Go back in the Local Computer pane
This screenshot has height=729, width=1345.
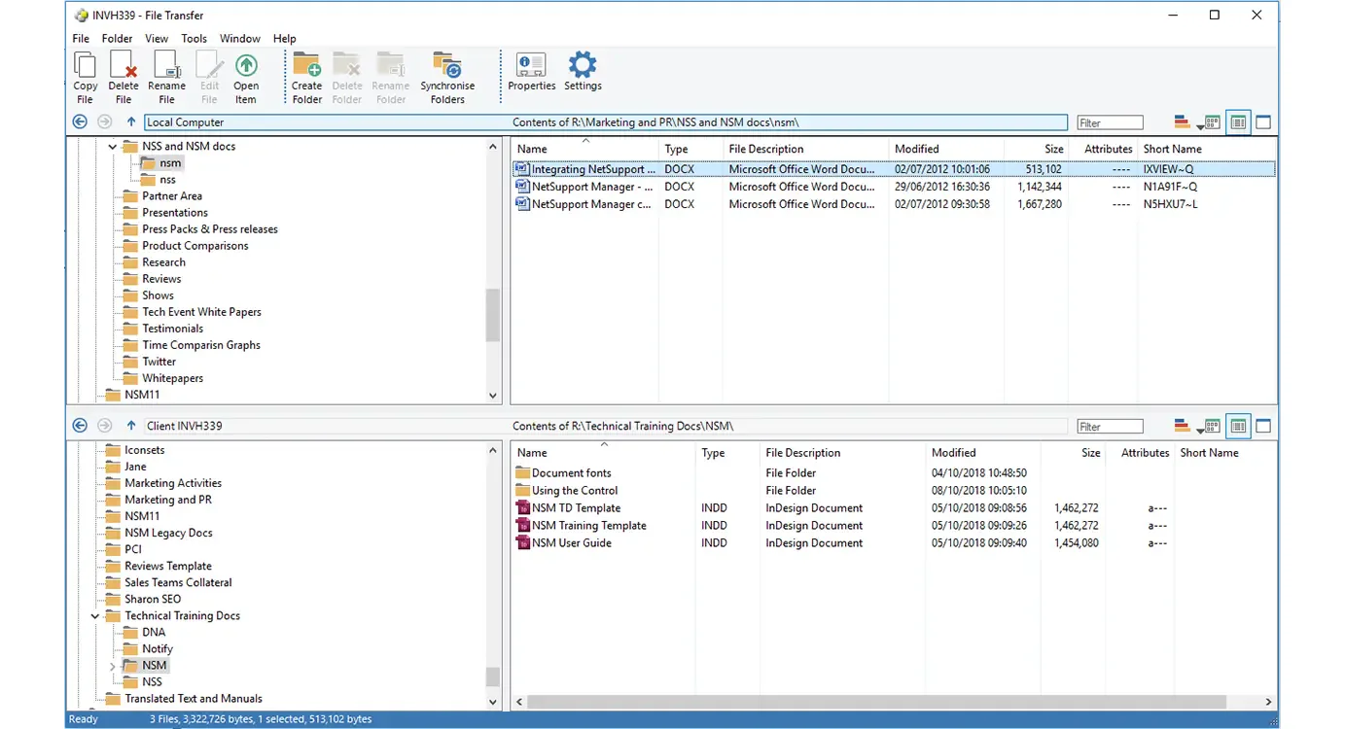click(80, 122)
